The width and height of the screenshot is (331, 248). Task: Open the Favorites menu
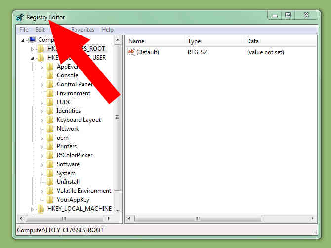coord(83,30)
